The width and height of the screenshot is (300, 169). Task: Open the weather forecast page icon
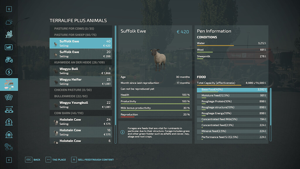coord(9,22)
